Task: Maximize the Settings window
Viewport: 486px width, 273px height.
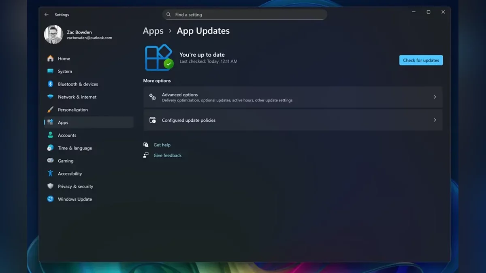Action: [x=428, y=12]
